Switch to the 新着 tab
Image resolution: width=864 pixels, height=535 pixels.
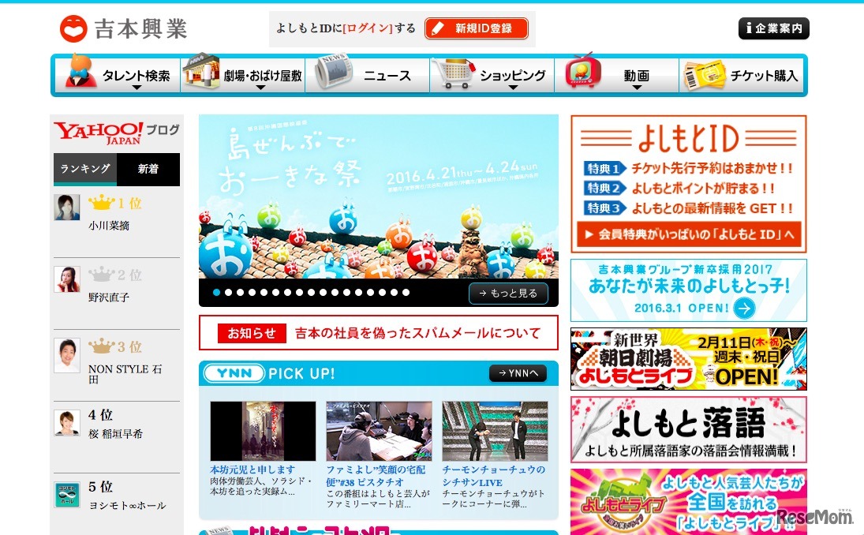tap(148, 169)
